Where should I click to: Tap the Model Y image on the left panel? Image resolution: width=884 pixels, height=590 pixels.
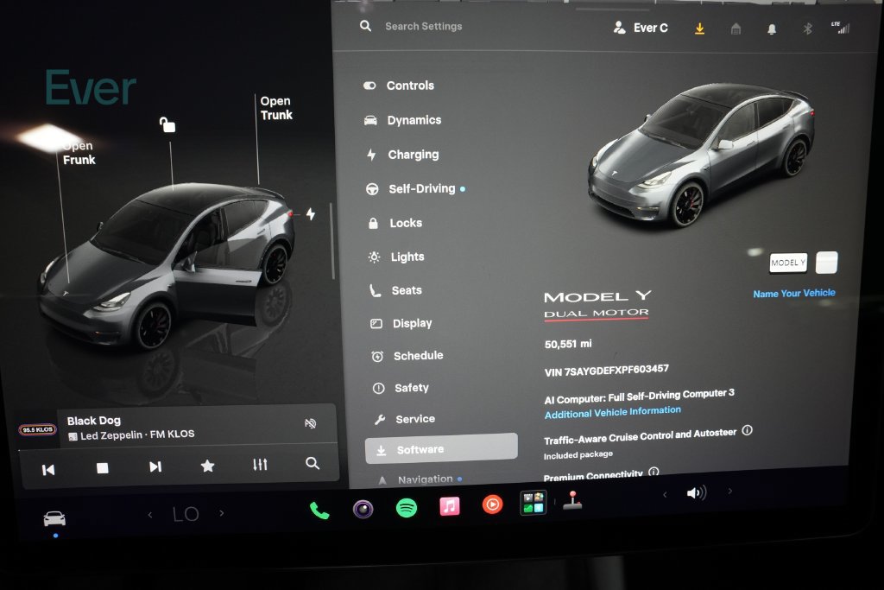(x=167, y=265)
